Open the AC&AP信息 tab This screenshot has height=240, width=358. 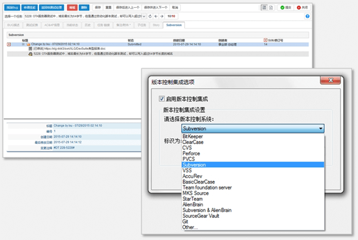coord(52,25)
